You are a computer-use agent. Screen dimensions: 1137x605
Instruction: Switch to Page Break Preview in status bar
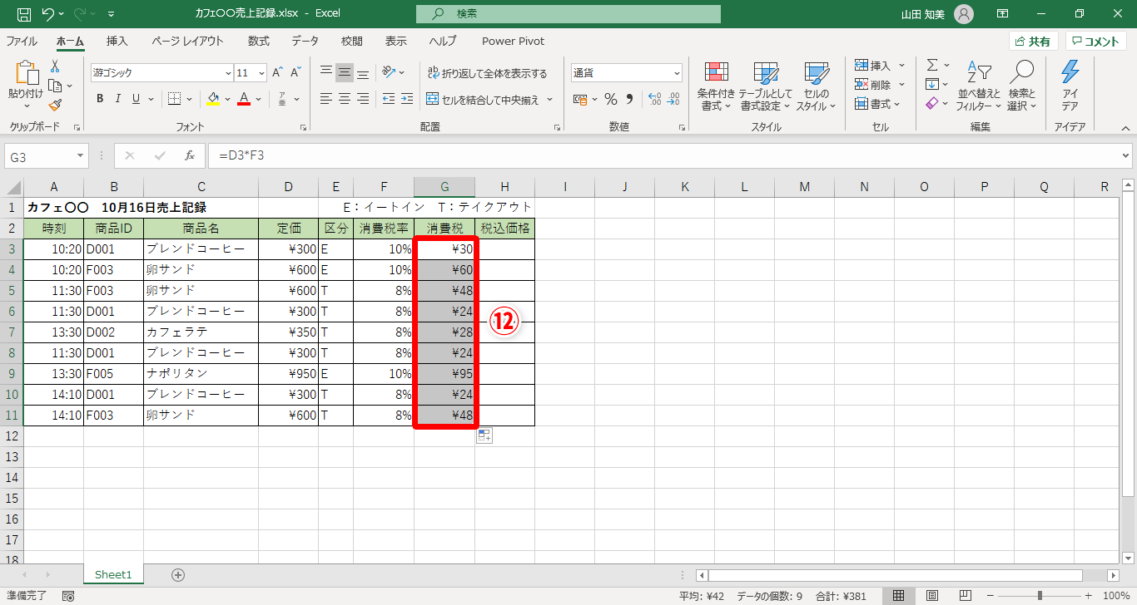[x=966, y=595]
